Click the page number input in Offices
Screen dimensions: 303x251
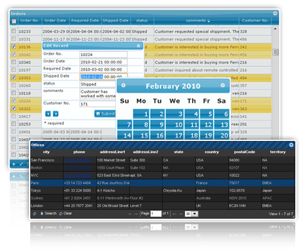point(156,214)
